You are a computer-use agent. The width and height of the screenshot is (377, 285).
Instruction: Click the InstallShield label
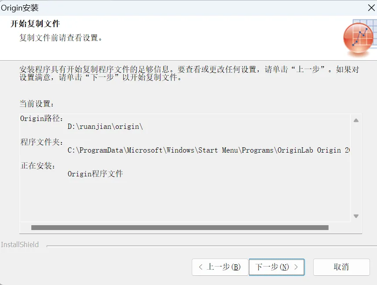[x=20, y=245]
